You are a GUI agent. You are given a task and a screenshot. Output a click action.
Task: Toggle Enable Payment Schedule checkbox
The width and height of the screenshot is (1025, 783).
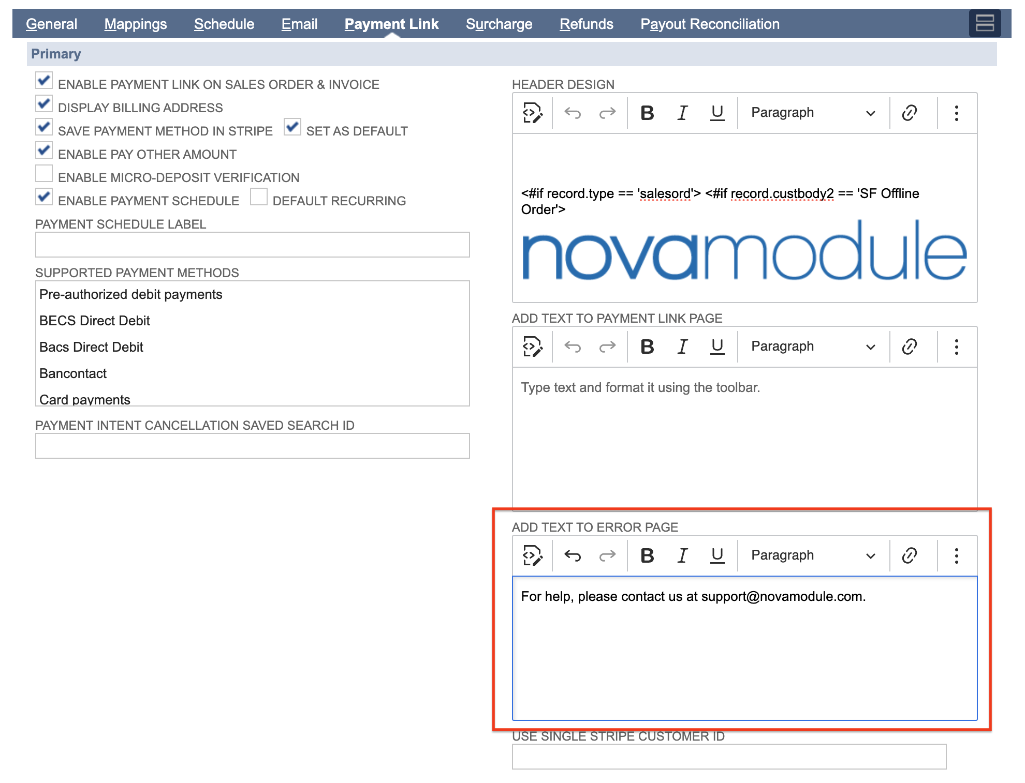click(44, 197)
